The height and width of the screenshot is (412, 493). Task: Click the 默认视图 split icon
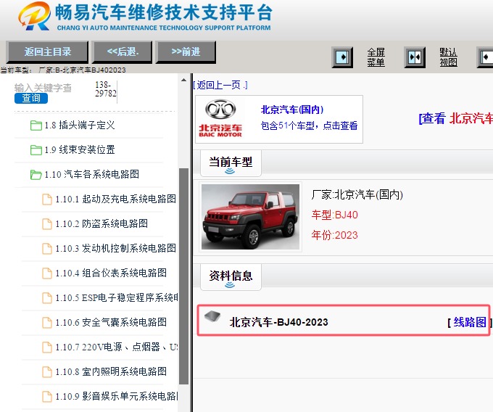point(415,57)
